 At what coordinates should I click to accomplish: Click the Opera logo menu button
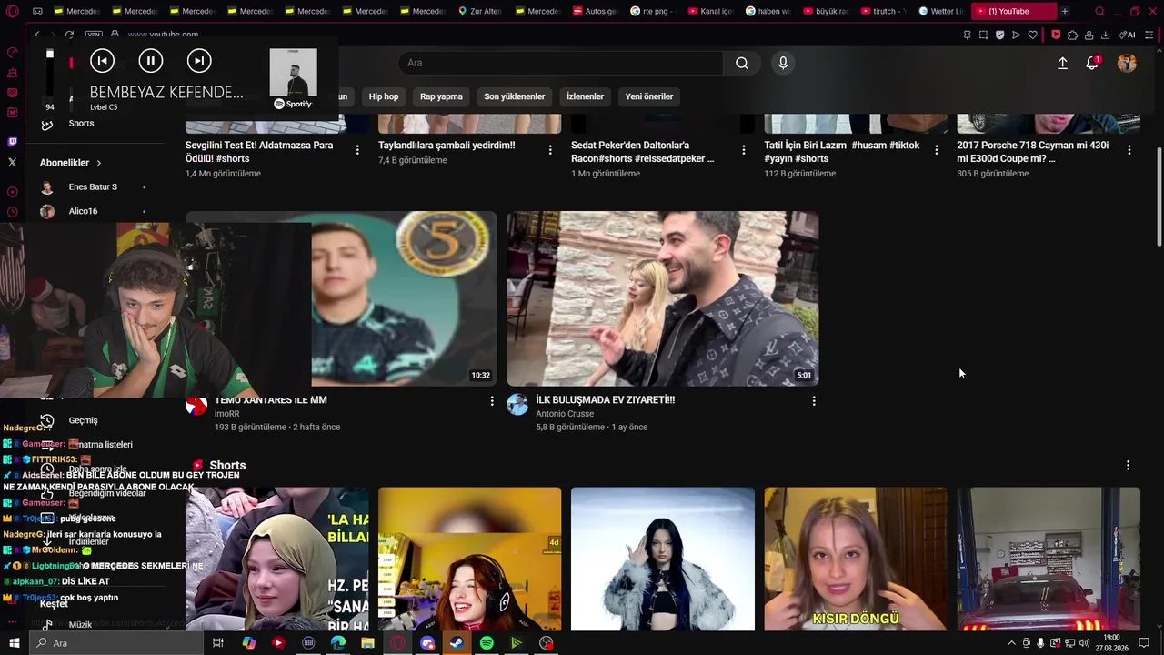[x=12, y=11]
